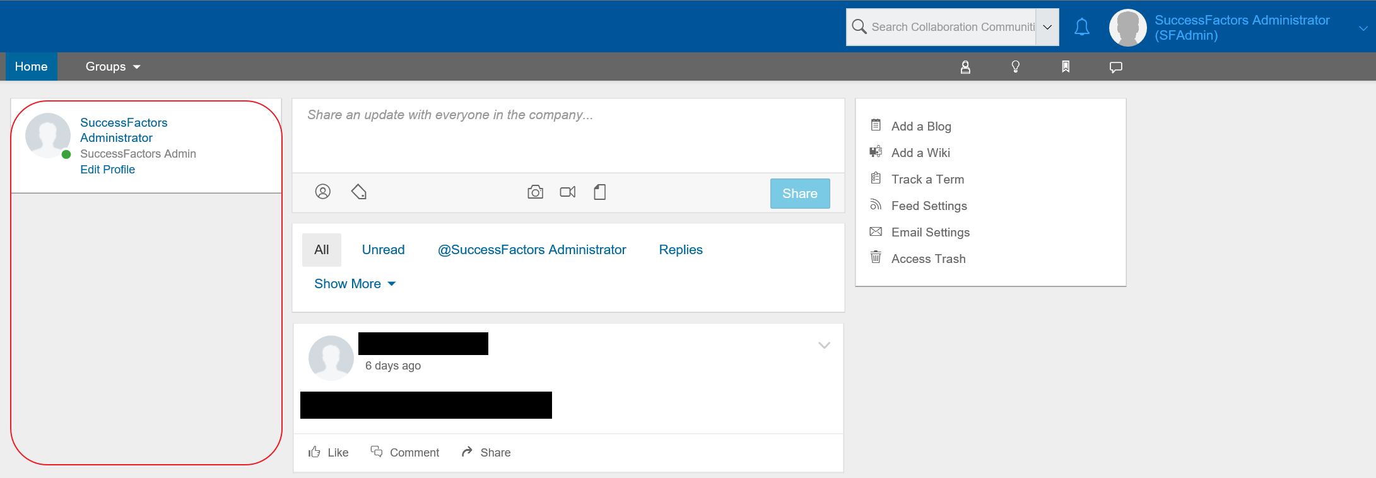
Task: Click the lightbulb ideas icon
Action: (x=1016, y=67)
